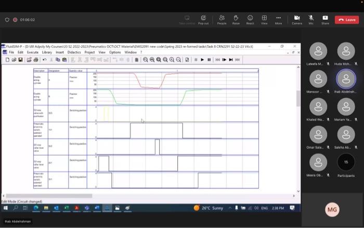Screen dimensions: 364x228
Task: Click the paste icon in FluidSIM toolbar
Action: [64, 60]
